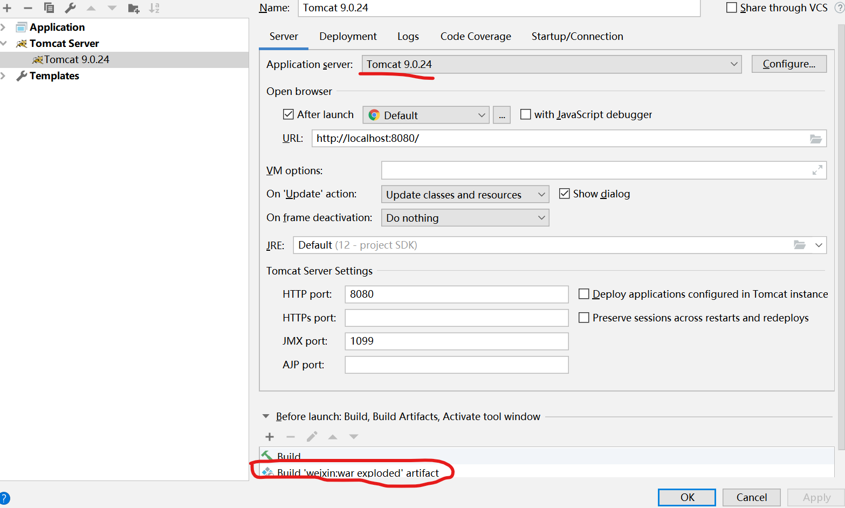Screen dimensions: 845x508
Task: Click the URL input field
Action: tap(569, 139)
